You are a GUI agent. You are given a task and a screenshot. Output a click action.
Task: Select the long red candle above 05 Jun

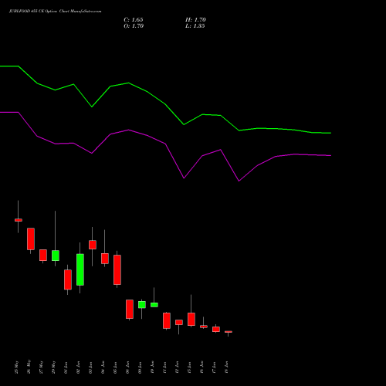click(117, 269)
